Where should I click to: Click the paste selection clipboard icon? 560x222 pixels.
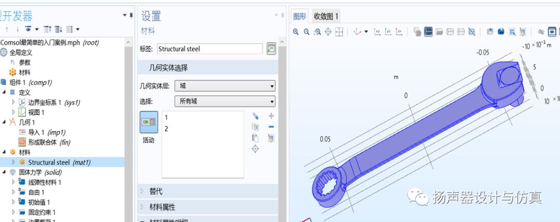coord(255,138)
